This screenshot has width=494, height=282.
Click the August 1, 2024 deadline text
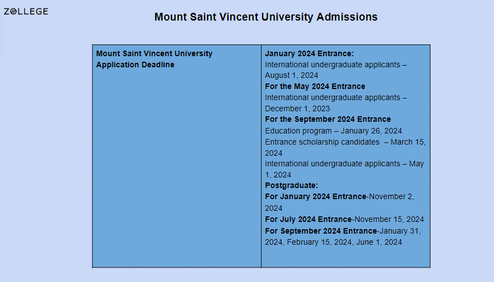(292, 75)
